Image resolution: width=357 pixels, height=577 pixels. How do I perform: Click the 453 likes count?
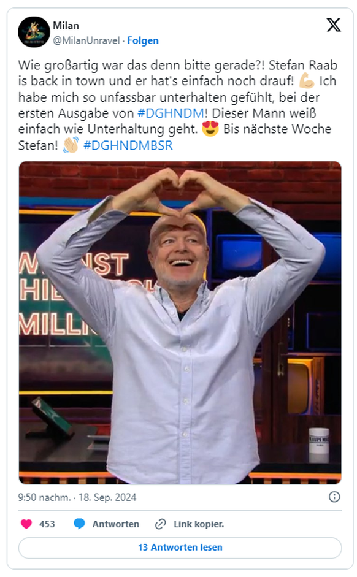point(47,524)
